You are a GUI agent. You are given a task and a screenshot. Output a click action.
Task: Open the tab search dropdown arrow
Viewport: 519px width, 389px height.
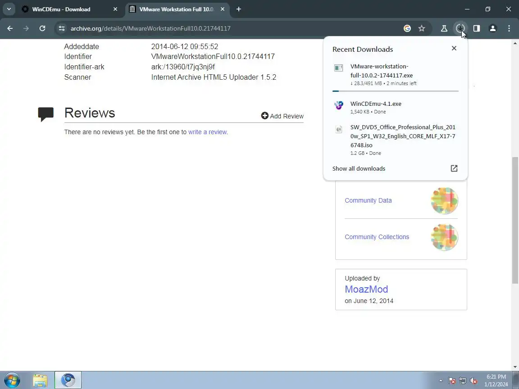pos(9,9)
